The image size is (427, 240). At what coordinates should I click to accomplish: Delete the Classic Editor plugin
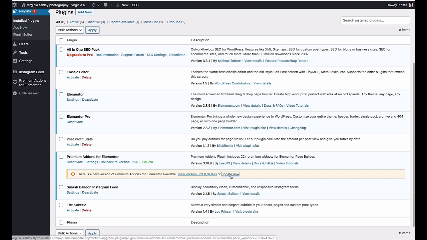pos(87,77)
